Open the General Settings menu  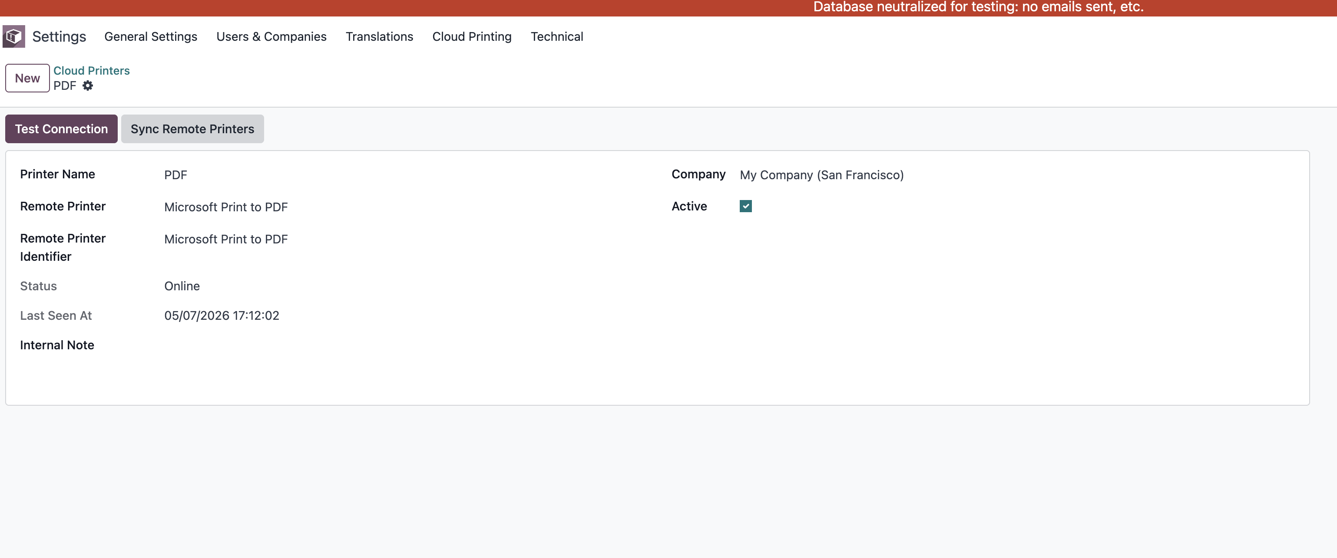coord(151,36)
